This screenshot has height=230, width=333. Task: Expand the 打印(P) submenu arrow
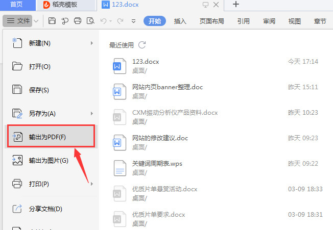[x=92, y=184]
